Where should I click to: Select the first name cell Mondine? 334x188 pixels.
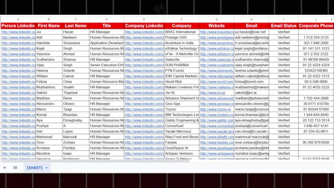(49, 154)
